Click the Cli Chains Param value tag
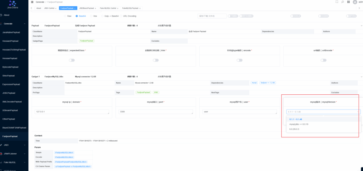Viewport: 363px width, 171px height. tap(73, 166)
